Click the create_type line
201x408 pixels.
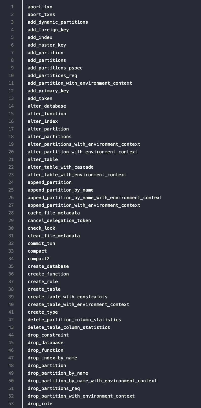(43, 312)
